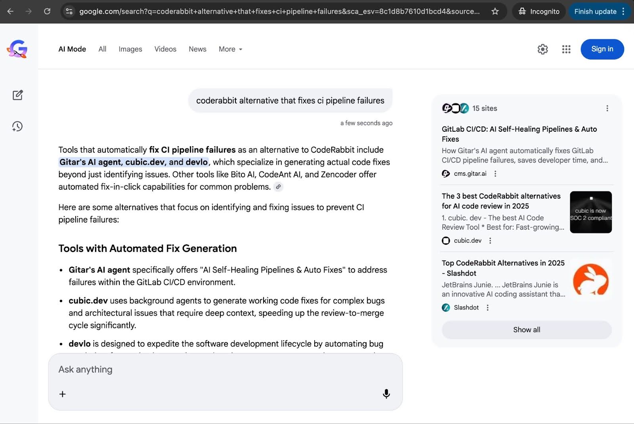The height and width of the screenshot is (424, 634).
Task: Go back using browser back arrow
Action: click(x=10, y=12)
